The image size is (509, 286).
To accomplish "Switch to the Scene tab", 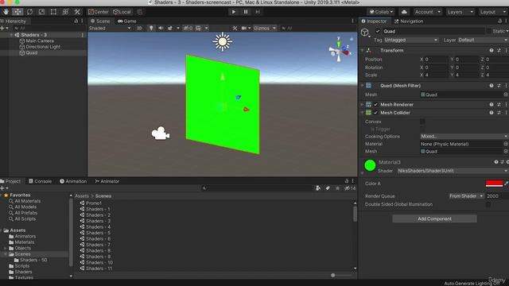I will click(x=100, y=21).
